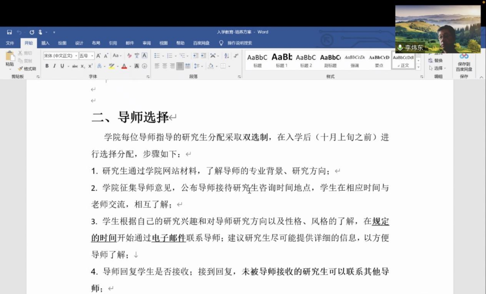Toggle justify paragraph alignment

pos(180,66)
